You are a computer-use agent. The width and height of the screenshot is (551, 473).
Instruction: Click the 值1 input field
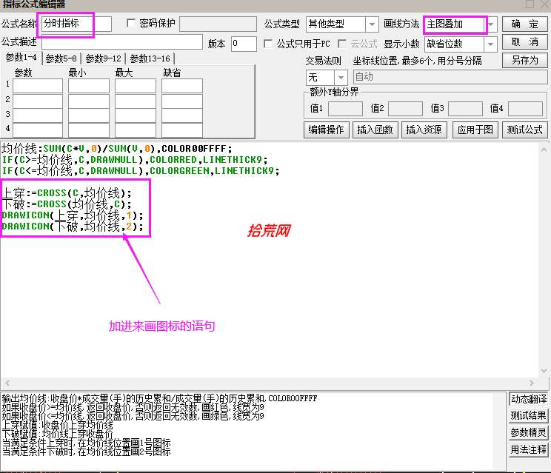(x=345, y=109)
